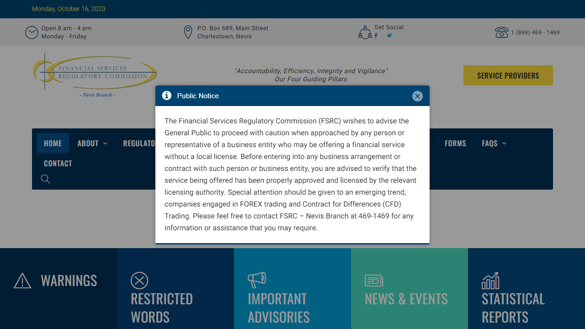Click the phone number 1 (869) 469-1469
585x329 pixels.
[x=535, y=32]
